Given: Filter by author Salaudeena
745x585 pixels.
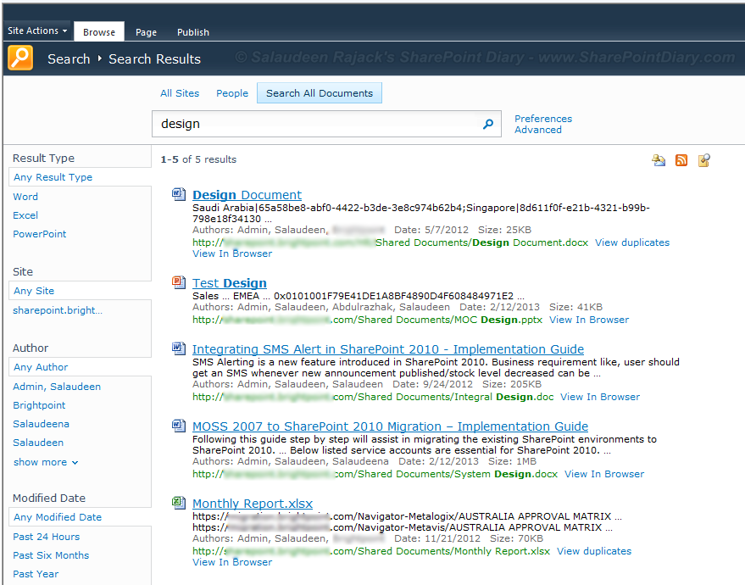Looking at the screenshot, I should coord(41,424).
